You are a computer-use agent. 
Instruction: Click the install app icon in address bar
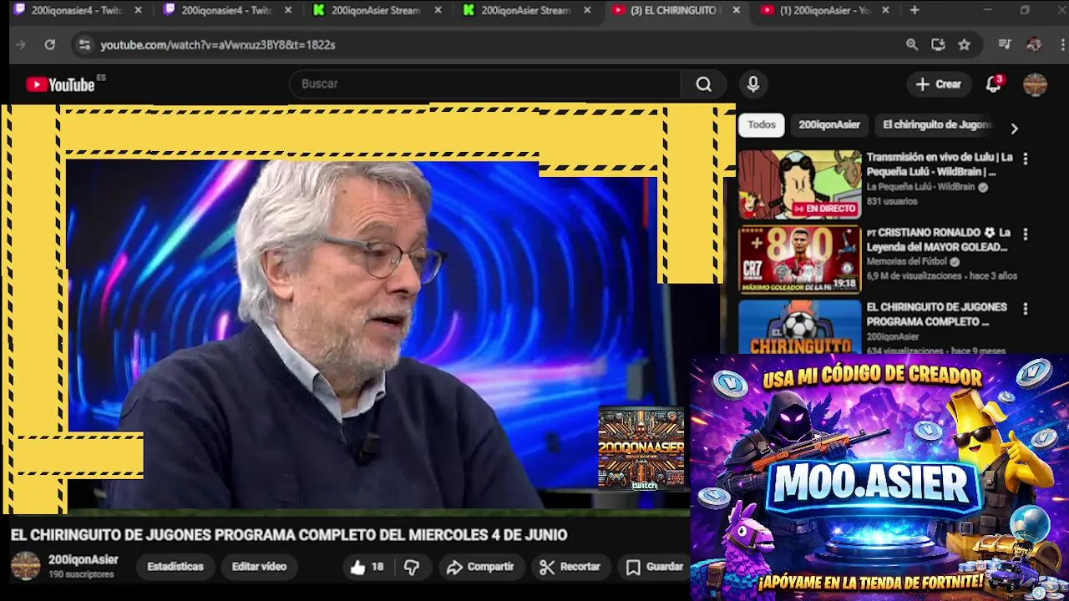tap(938, 45)
